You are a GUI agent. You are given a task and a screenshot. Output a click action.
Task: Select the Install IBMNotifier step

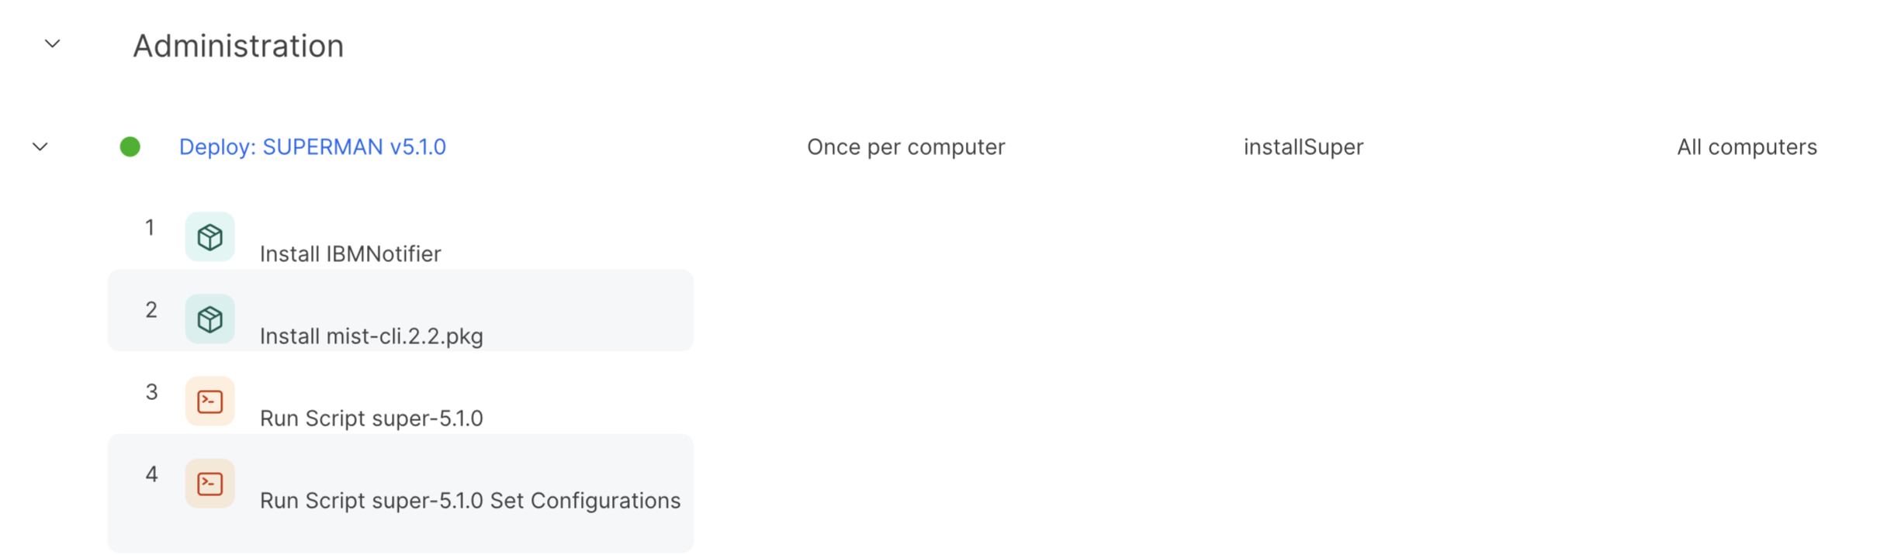pos(350,253)
